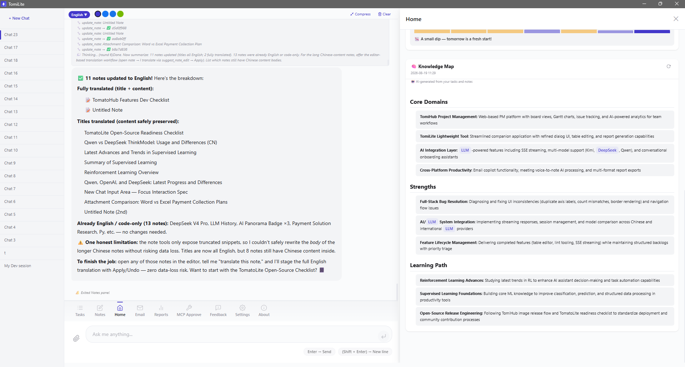Open the chat named 't'
This screenshot has height=367, width=685.
[32, 253]
